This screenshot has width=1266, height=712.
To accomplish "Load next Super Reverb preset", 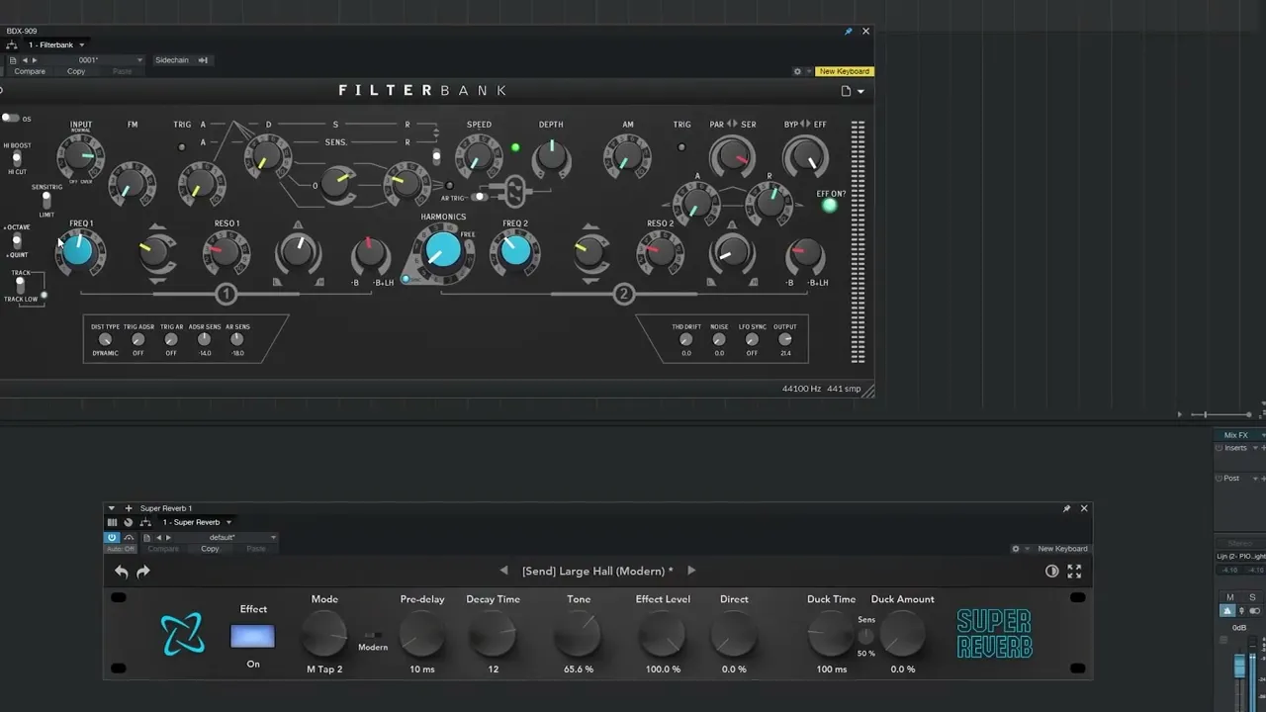I will pos(691,571).
